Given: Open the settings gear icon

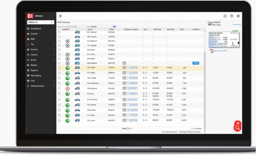Looking at the screenshot, I should tap(238, 16).
